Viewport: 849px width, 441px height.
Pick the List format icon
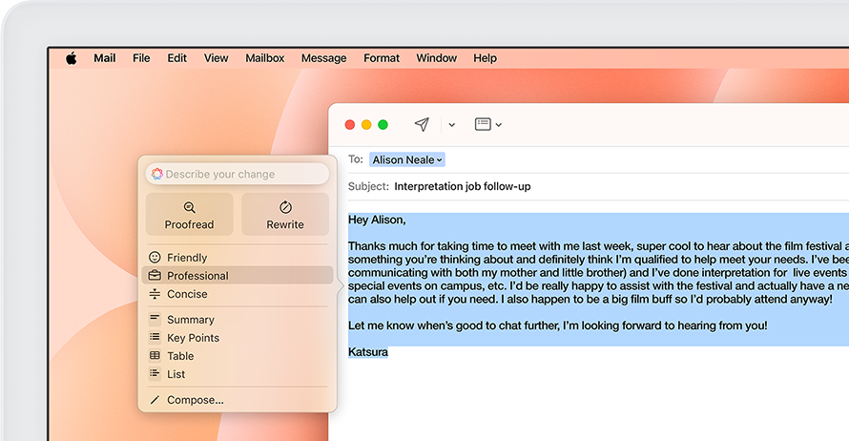[155, 374]
